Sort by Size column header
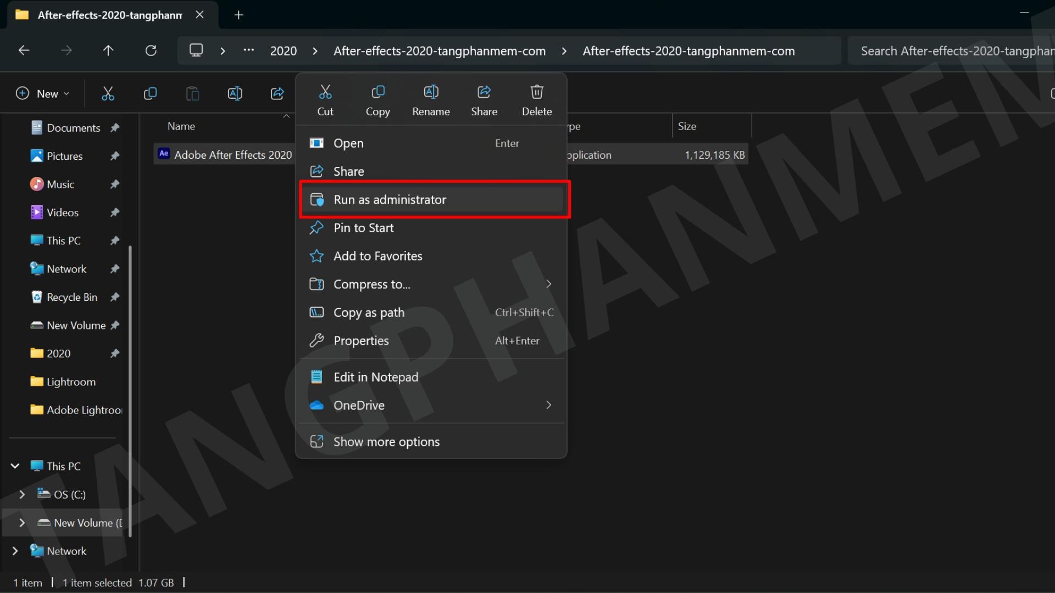 click(687, 126)
